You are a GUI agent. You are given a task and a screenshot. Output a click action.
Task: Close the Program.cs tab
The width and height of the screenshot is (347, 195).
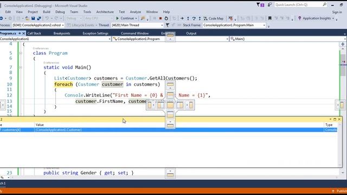coord(23,34)
